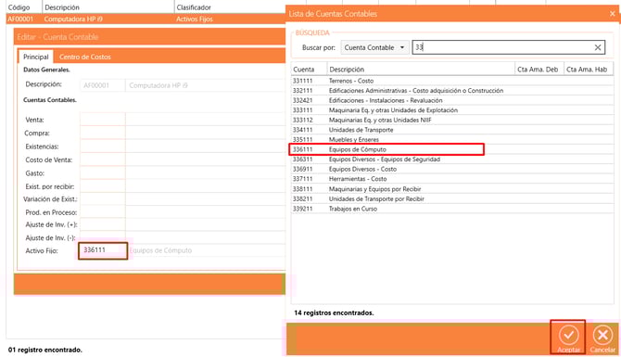Image resolution: width=621 pixels, height=357 pixels.
Task: Select the Principal tab
Action: coord(35,57)
